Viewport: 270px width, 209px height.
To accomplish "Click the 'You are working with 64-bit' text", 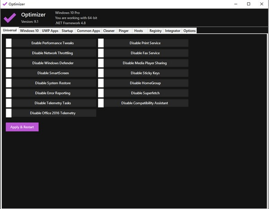I will (x=76, y=18).
